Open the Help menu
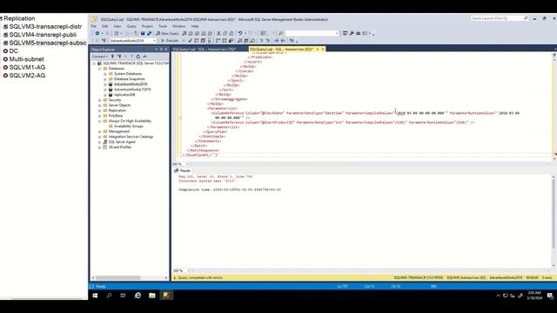The height and width of the screenshot is (313, 557). 195,26
